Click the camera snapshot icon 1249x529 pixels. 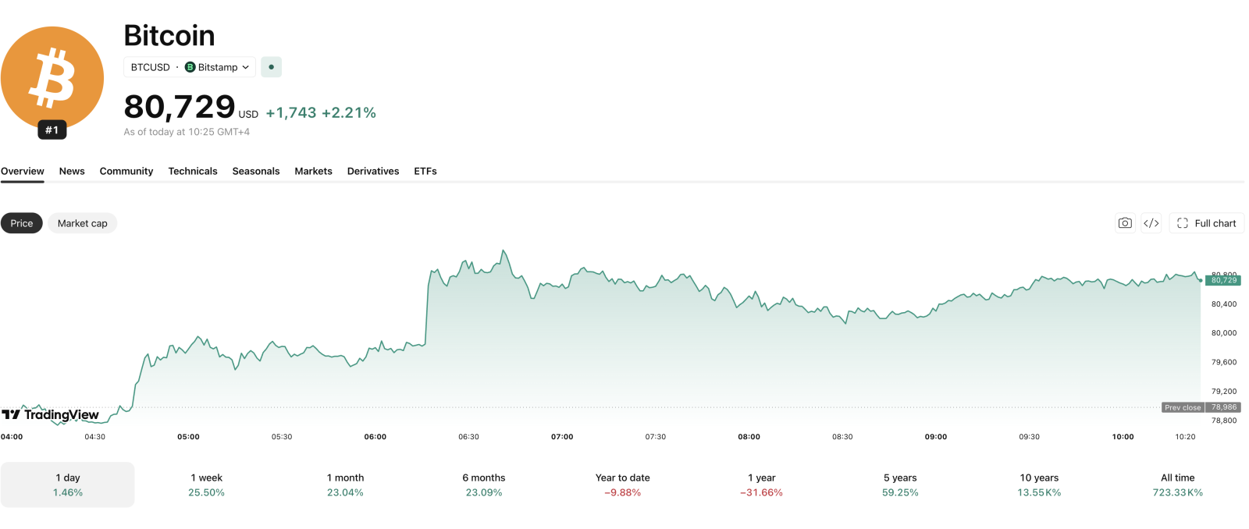[1125, 223]
